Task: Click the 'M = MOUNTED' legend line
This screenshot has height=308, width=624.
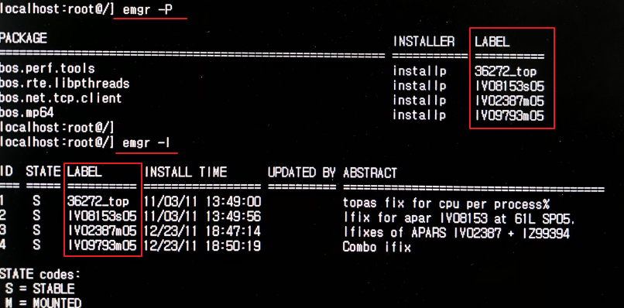Action: [x=43, y=303]
